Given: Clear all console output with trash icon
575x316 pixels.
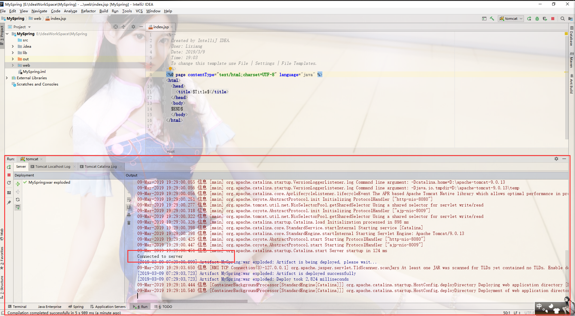Looking at the screenshot, I should click(129, 223).
